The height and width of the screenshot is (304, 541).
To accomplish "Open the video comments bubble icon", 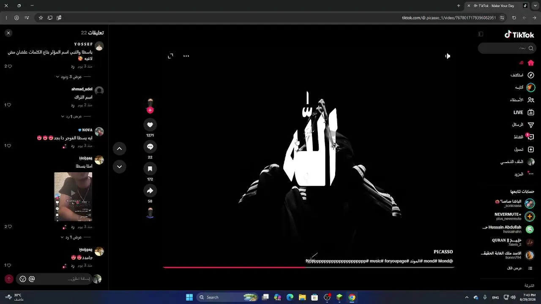I will pyautogui.click(x=150, y=147).
